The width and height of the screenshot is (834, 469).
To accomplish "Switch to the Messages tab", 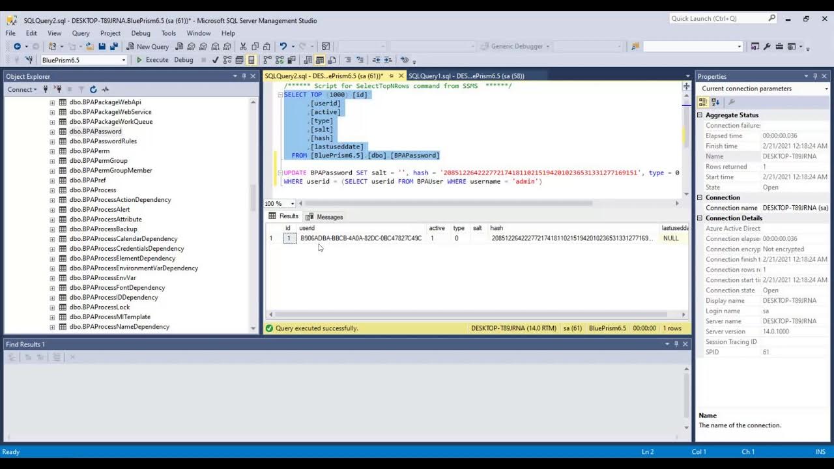I will click(324, 217).
